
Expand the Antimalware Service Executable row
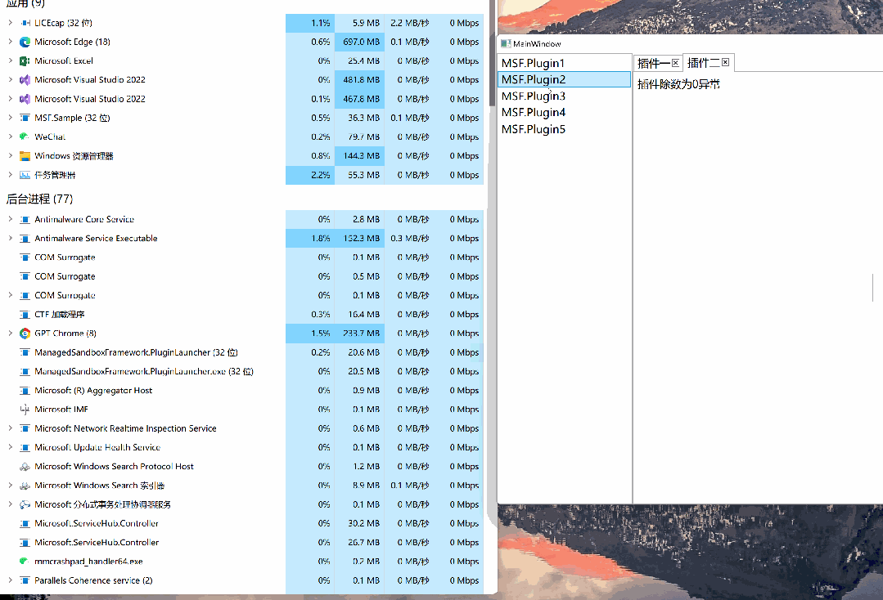10,239
